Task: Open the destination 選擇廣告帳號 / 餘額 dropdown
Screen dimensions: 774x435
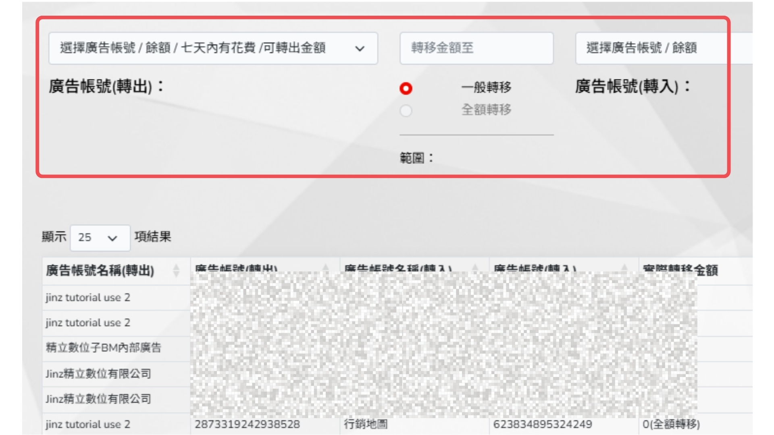Action: [x=653, y=48]
